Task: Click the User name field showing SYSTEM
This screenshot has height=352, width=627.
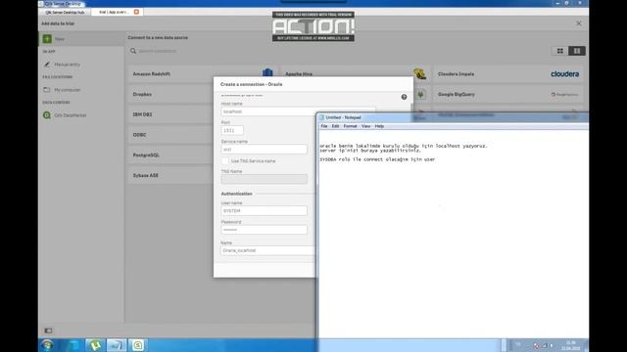Action: [x=264, y=211]
